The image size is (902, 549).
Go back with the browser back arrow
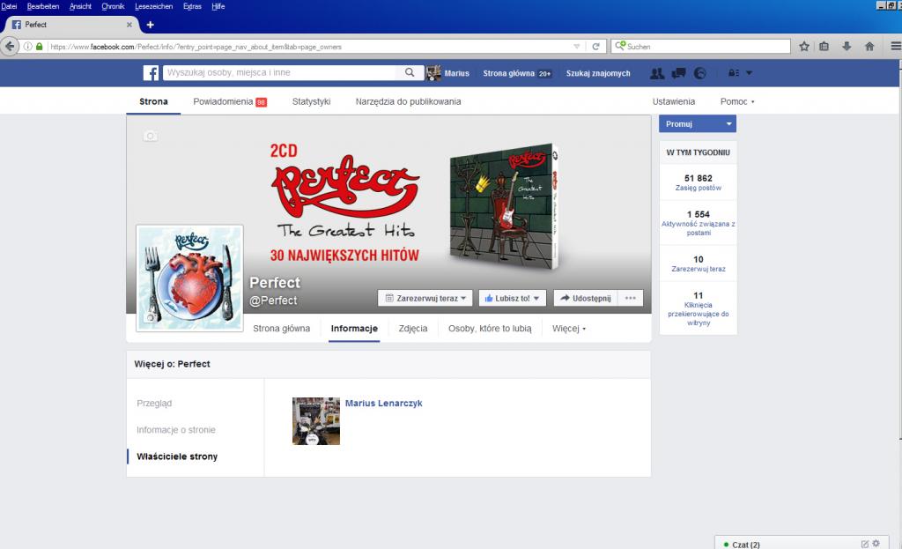(x=10, y=47)
